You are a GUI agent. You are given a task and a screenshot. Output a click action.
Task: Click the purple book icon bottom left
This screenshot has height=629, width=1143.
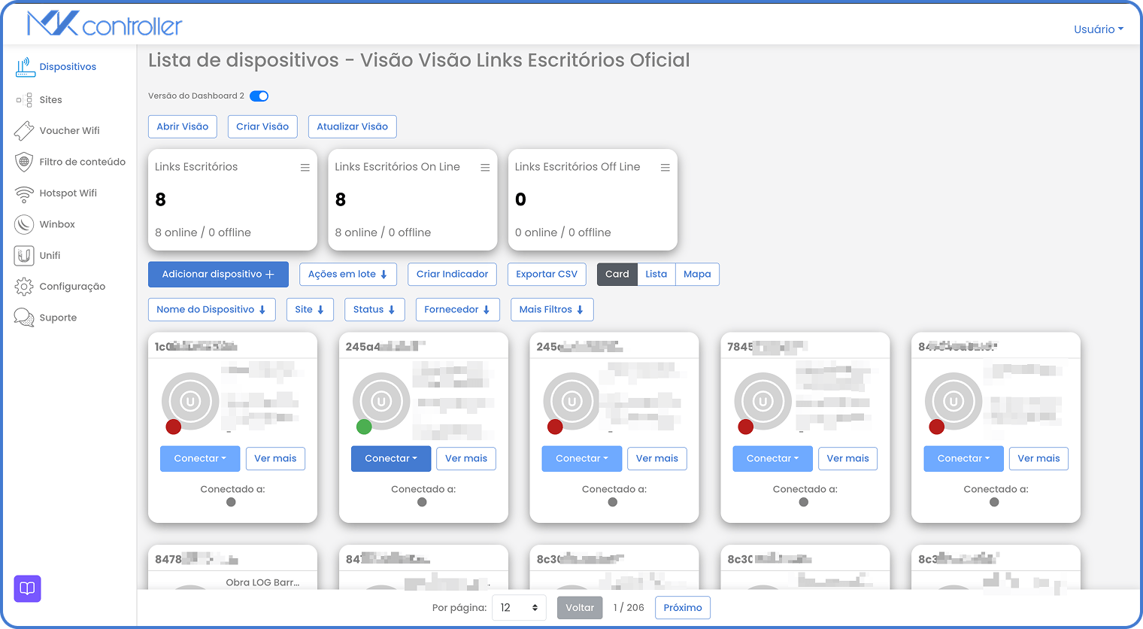click(x=27, y=589)
